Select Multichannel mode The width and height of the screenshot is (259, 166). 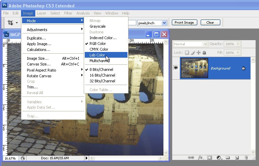click(x=106, y=61)
